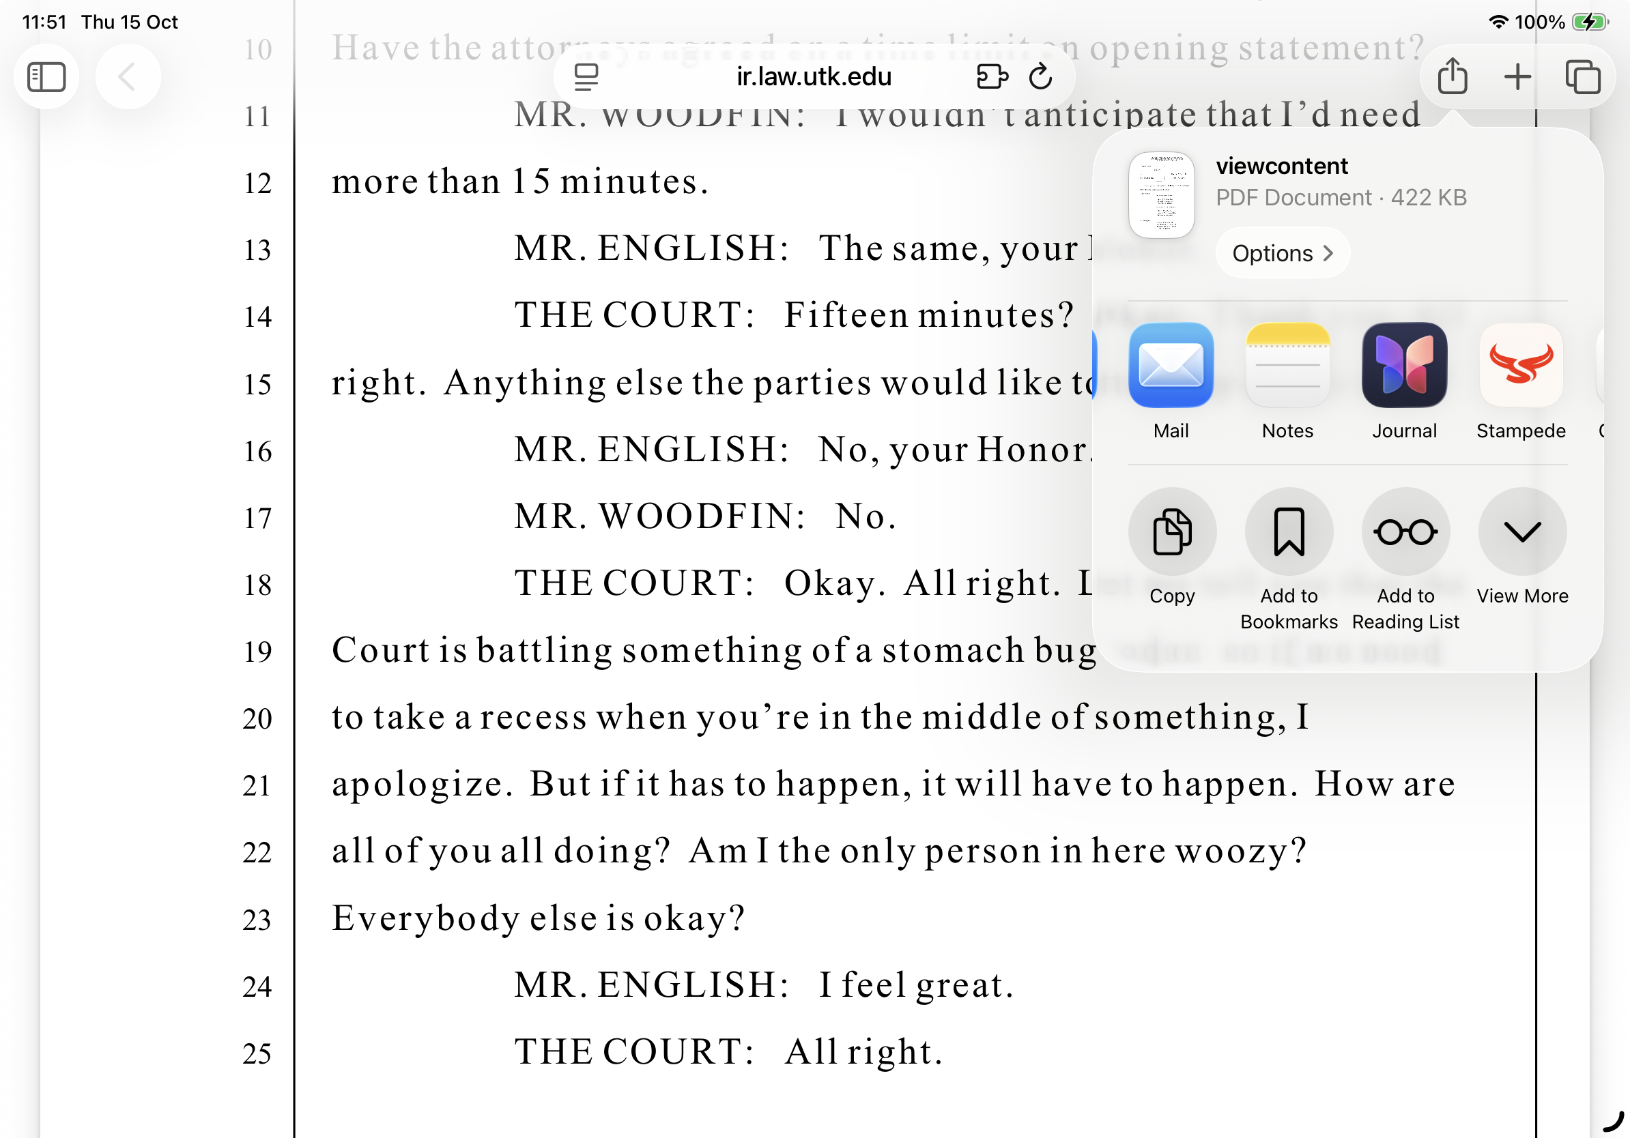Share the PDF to Notes
Screen dimensions: 1630x1138
pyautogui.click(x=1287, y=381)
